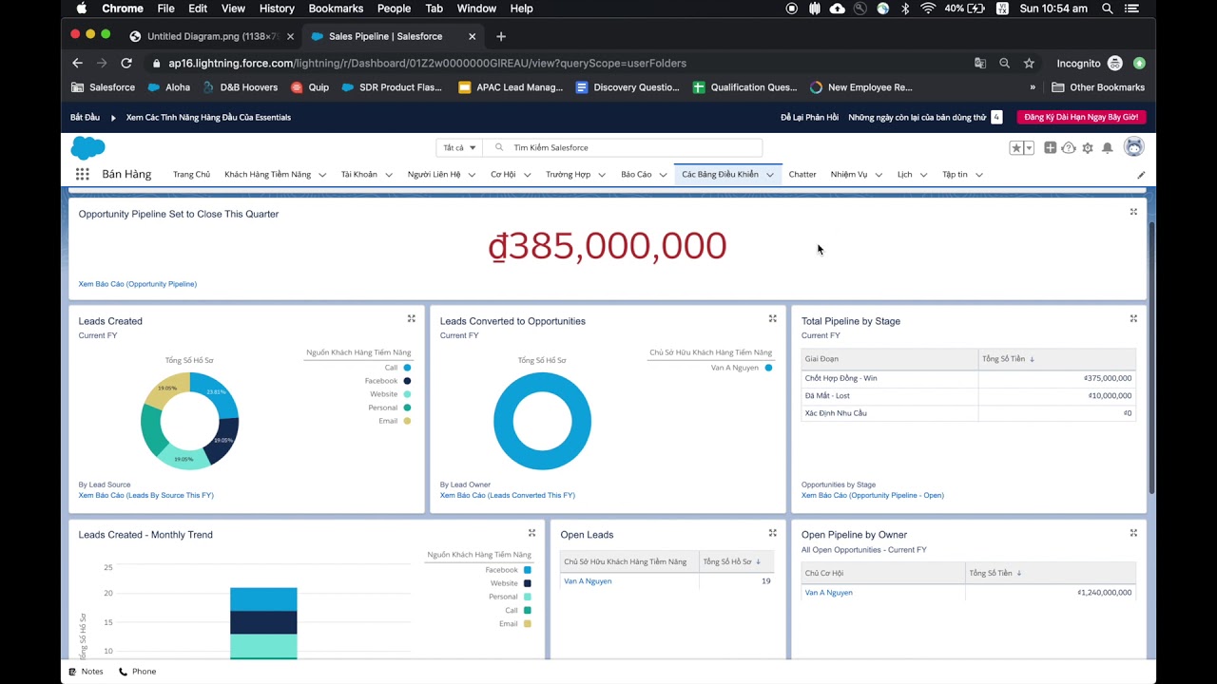This screenshot has width=1217, height=684.
Task: Click the edit navigation pencil icon
Action: click(x=1141, y=175)
